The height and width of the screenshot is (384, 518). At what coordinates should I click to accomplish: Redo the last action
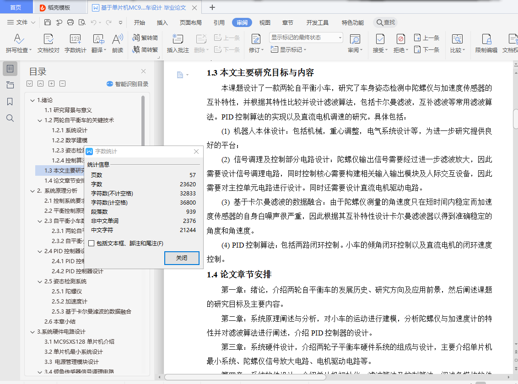[x=109, y=22]
